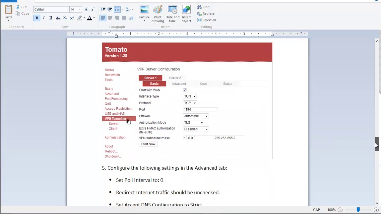Click the Access Restriction sidebar link
This screenshot has width=381, height=214.
[118, 109]
